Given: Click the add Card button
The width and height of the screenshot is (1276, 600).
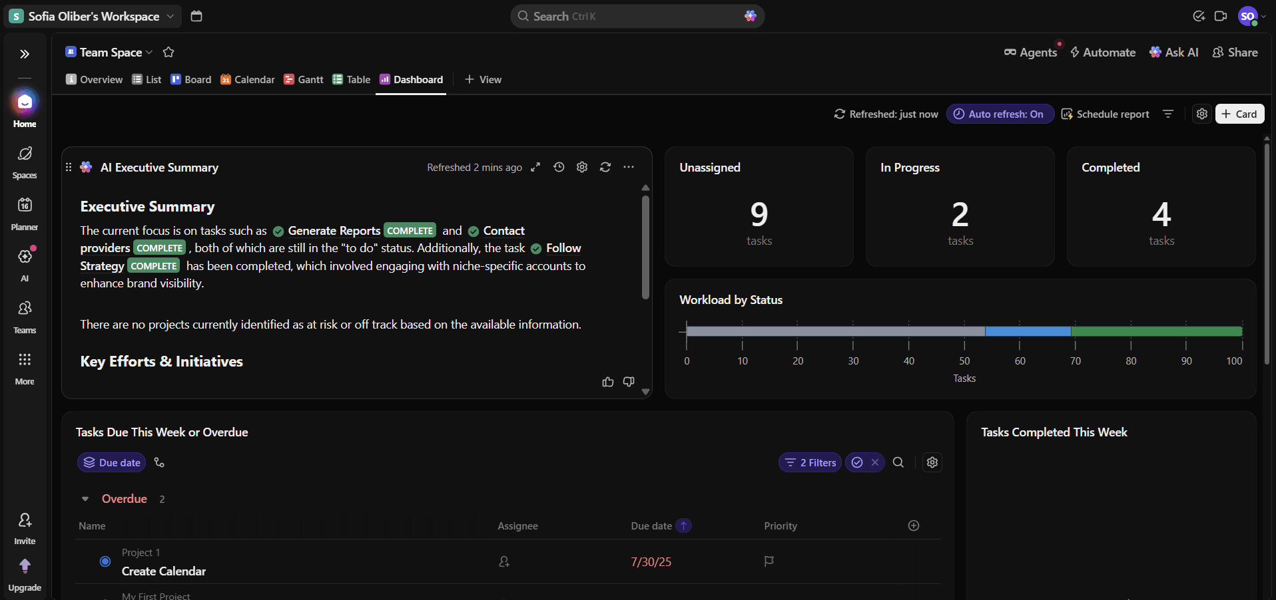Looking at the screenshot, I should click(x=1239, y=114).
